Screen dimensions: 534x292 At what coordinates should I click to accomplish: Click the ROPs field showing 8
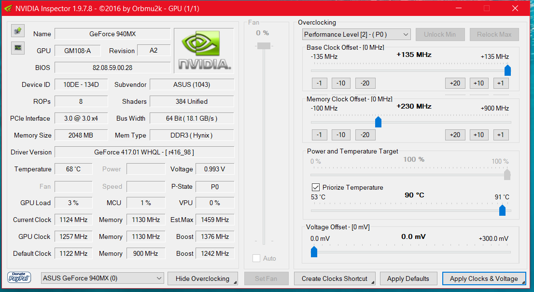[x=81, y=101]
